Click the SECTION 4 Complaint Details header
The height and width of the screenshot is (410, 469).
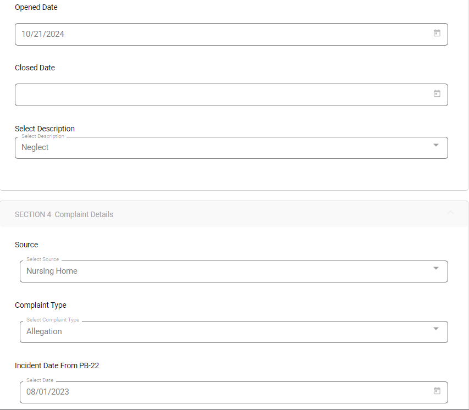[64, 214]
